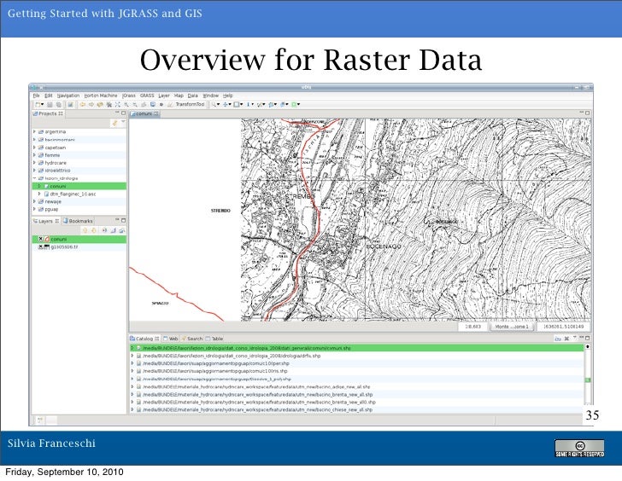Open the Edit menu
The image size is (622, 481).
[x=49, y=96]
